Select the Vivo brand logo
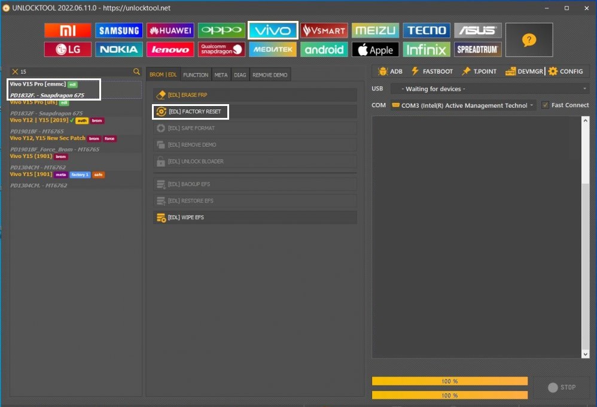The image size is (597, 407). [273, 31]
